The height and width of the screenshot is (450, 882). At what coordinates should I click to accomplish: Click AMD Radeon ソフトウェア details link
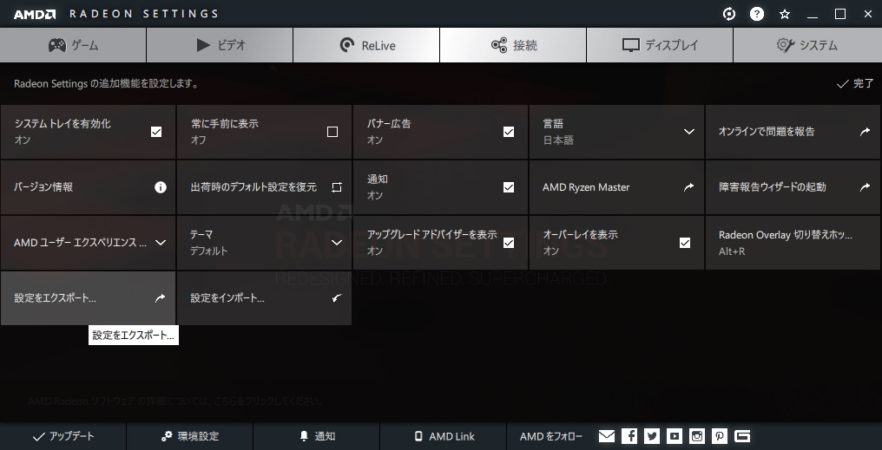[176, 401]
